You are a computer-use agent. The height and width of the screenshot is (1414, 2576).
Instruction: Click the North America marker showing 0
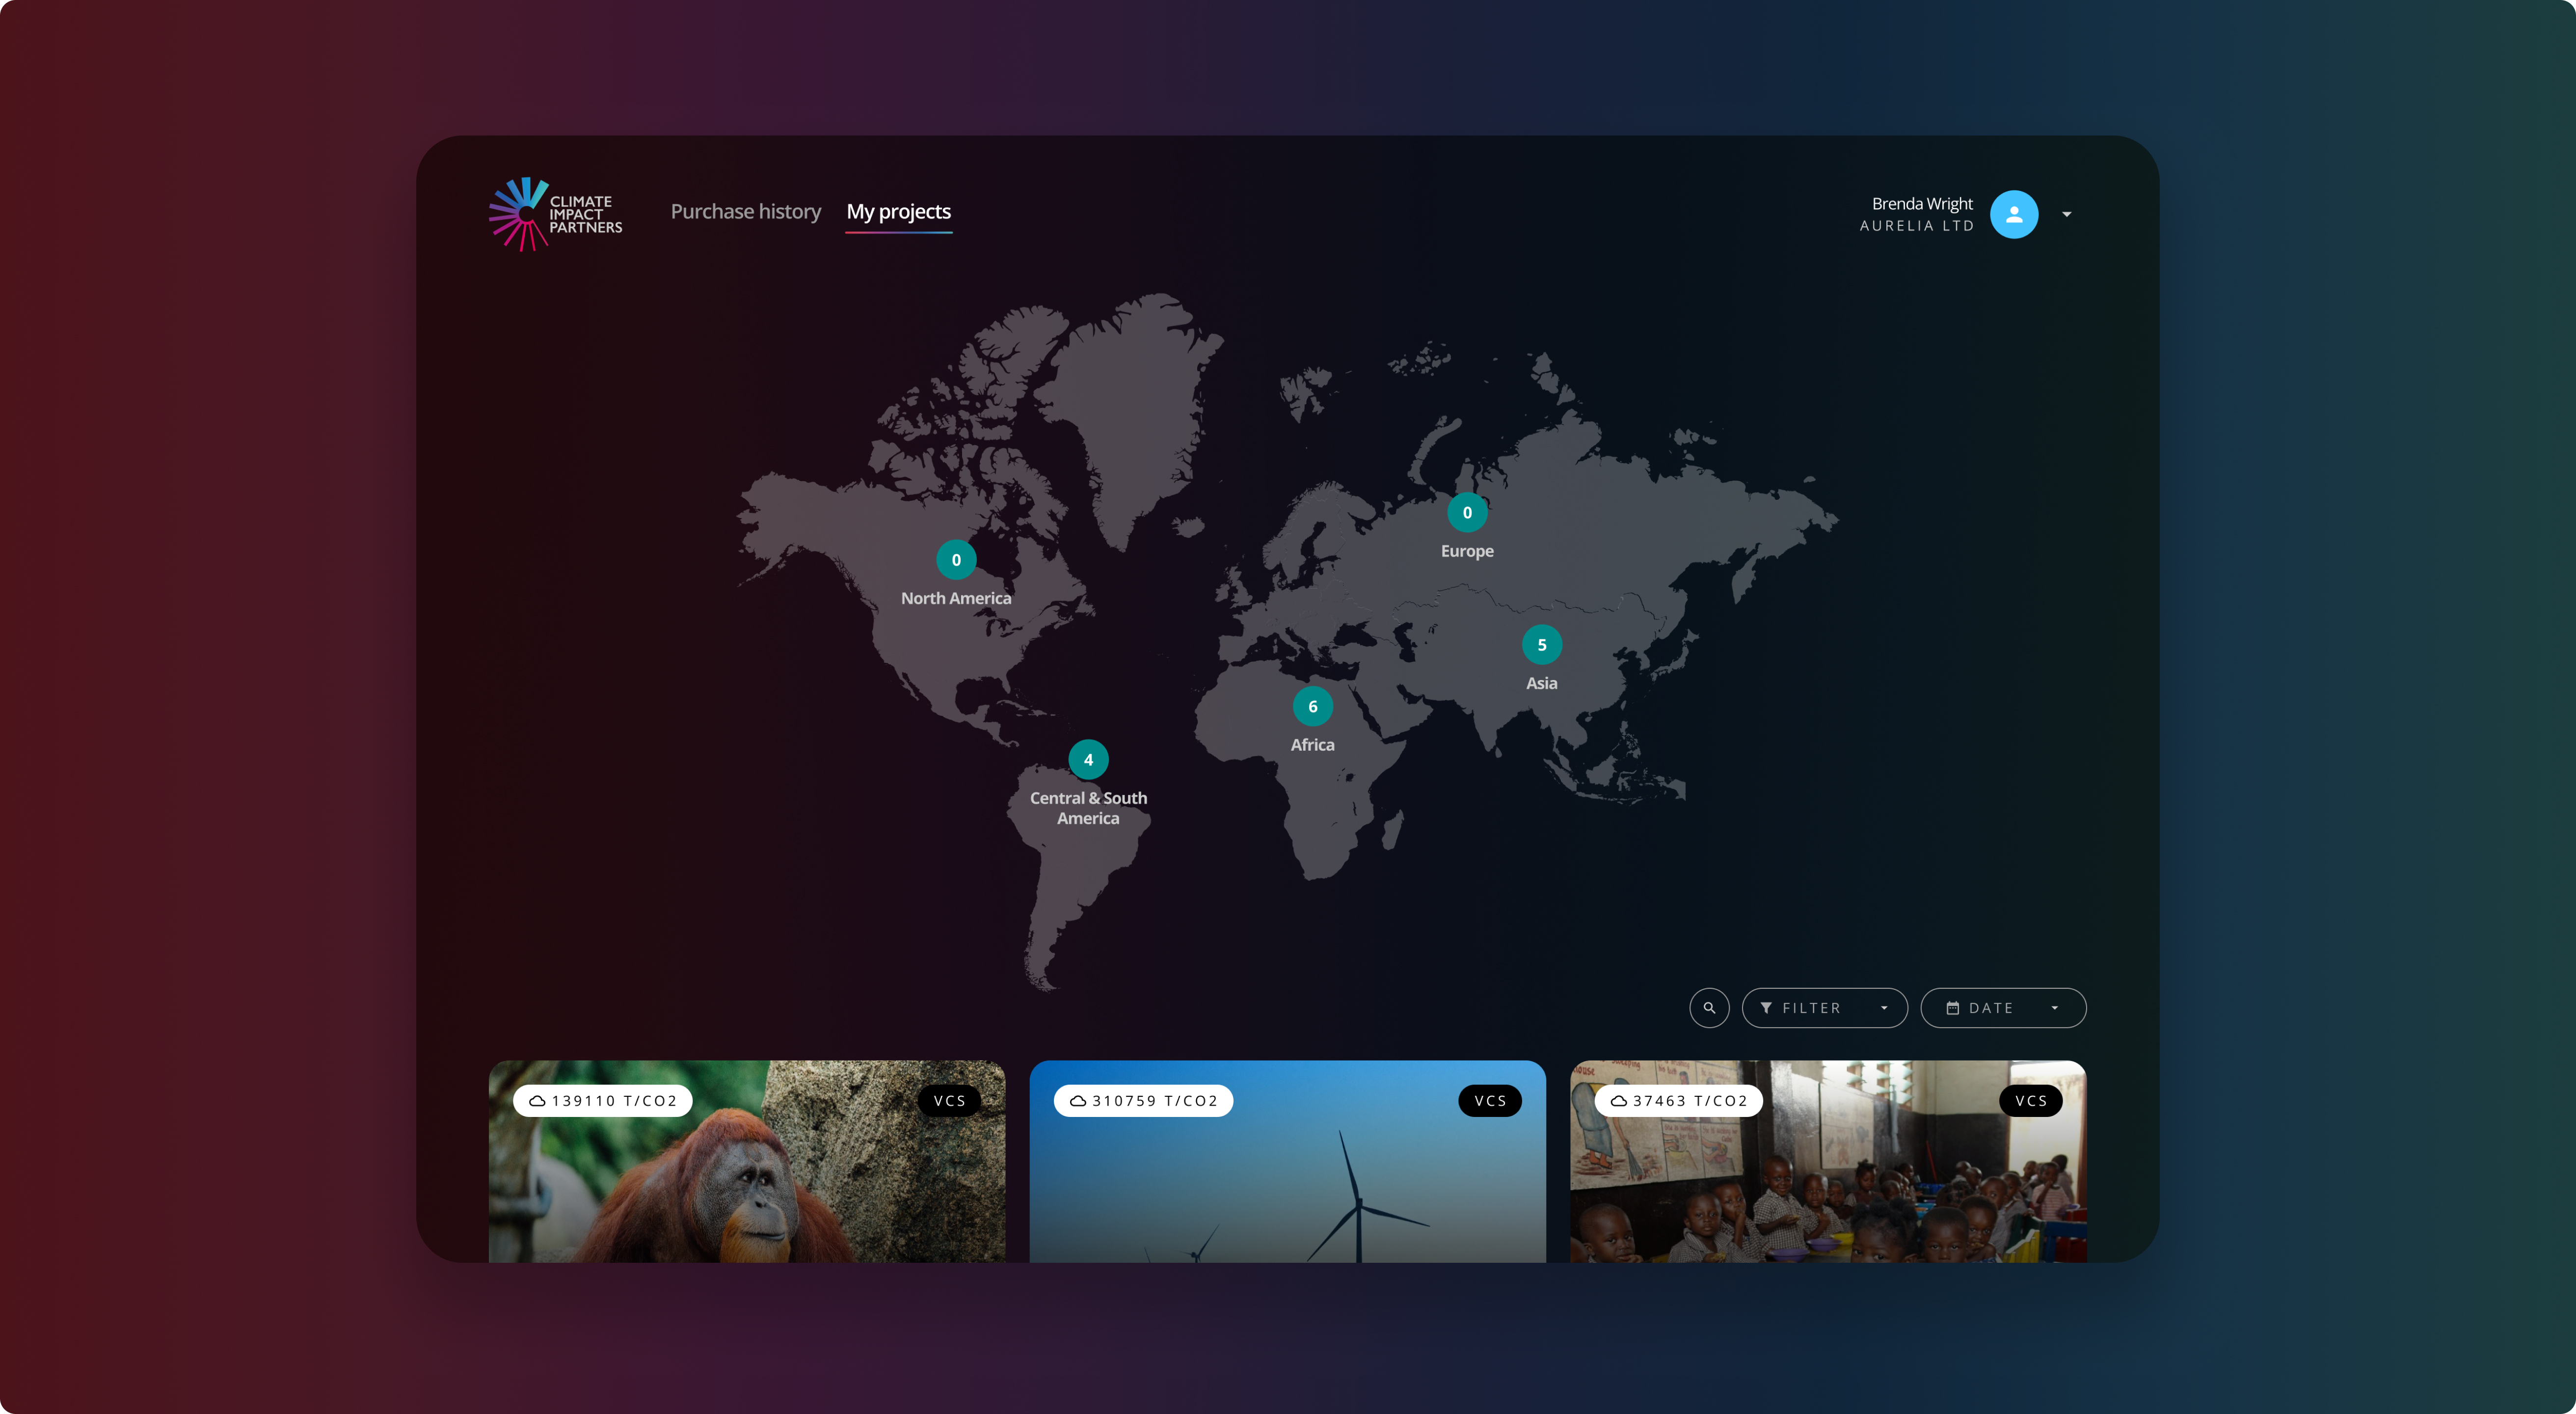click(x=956, y=560)
